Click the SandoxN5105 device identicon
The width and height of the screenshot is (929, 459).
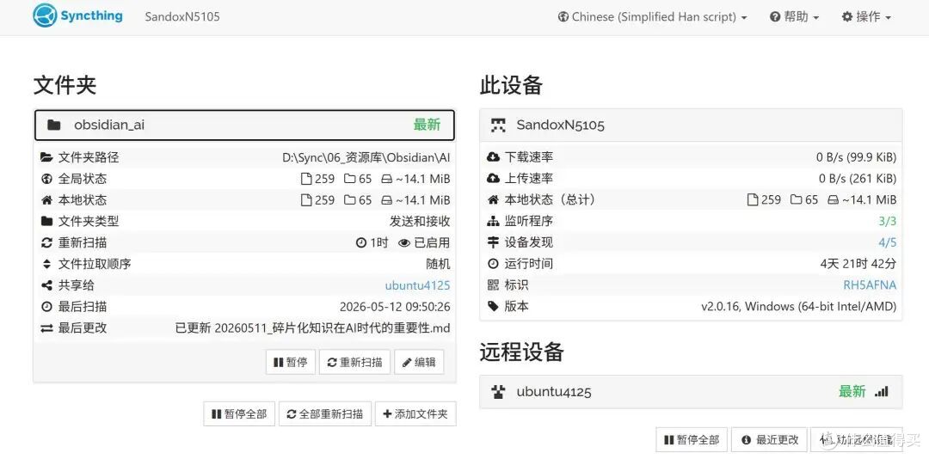(x=498, y=125)
